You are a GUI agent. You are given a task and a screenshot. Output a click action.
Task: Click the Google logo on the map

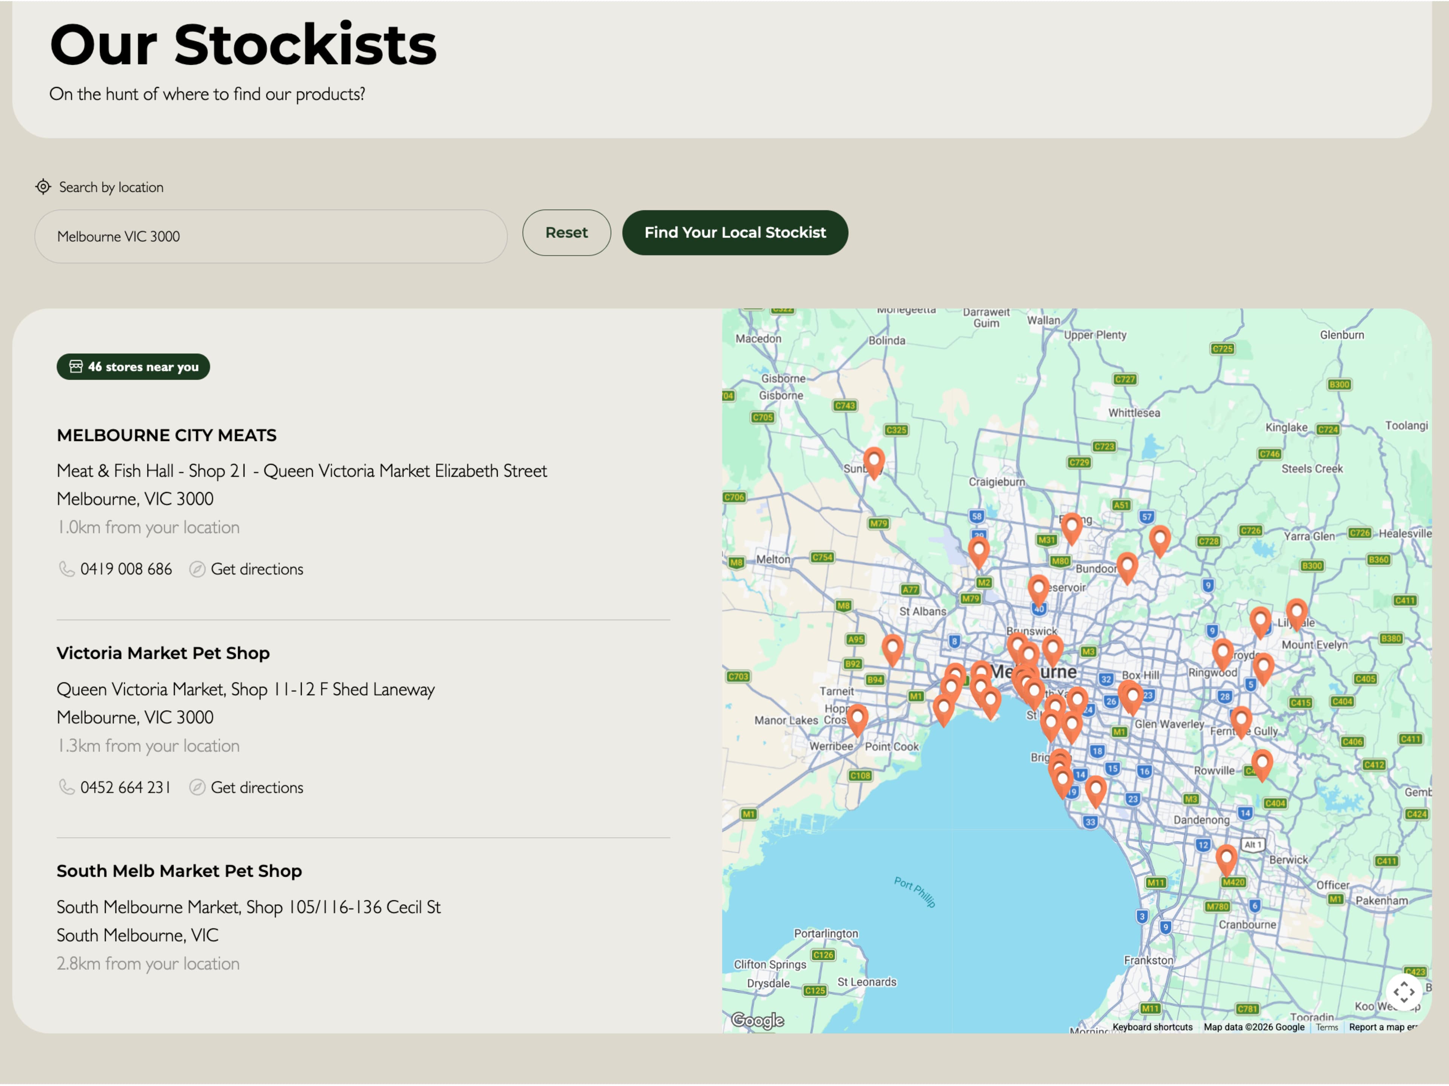[x=757, y=1020]
